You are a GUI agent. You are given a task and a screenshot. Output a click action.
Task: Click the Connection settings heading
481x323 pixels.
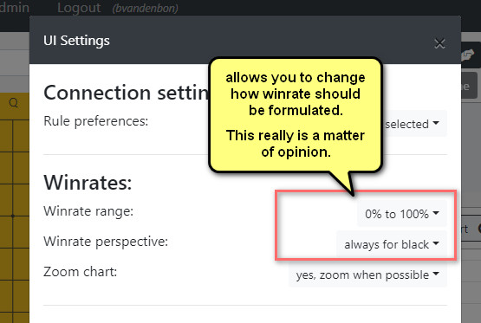[127, 93]
